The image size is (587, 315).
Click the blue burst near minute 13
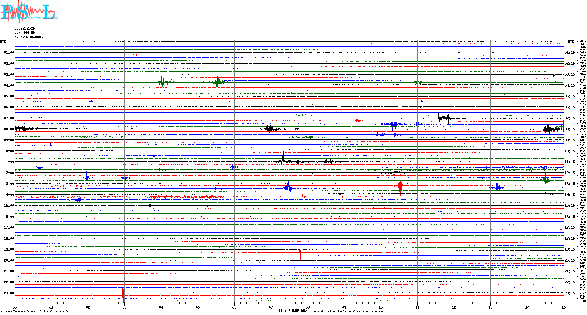[x=497, y=188]
